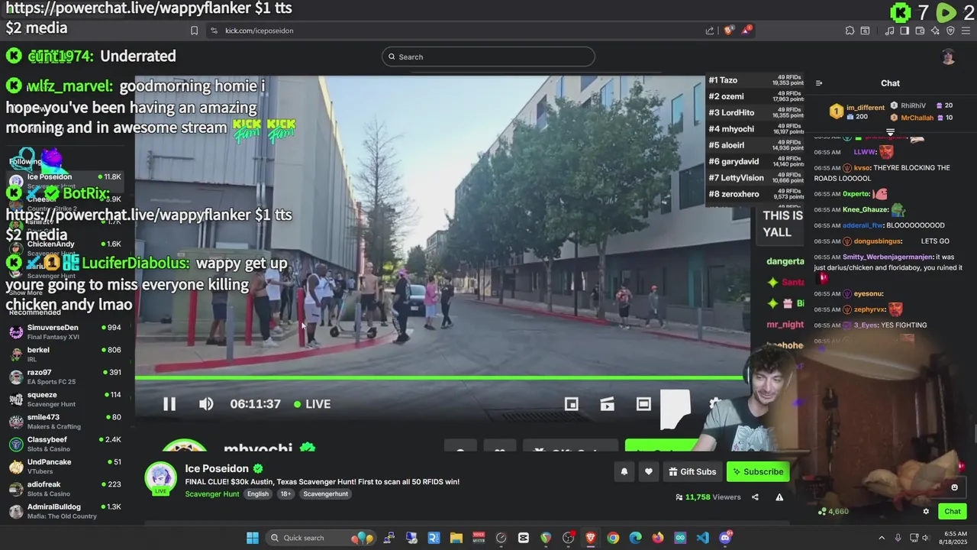Open Brave Shields lion icon
The image size is (977, 550).
[729, 31]
